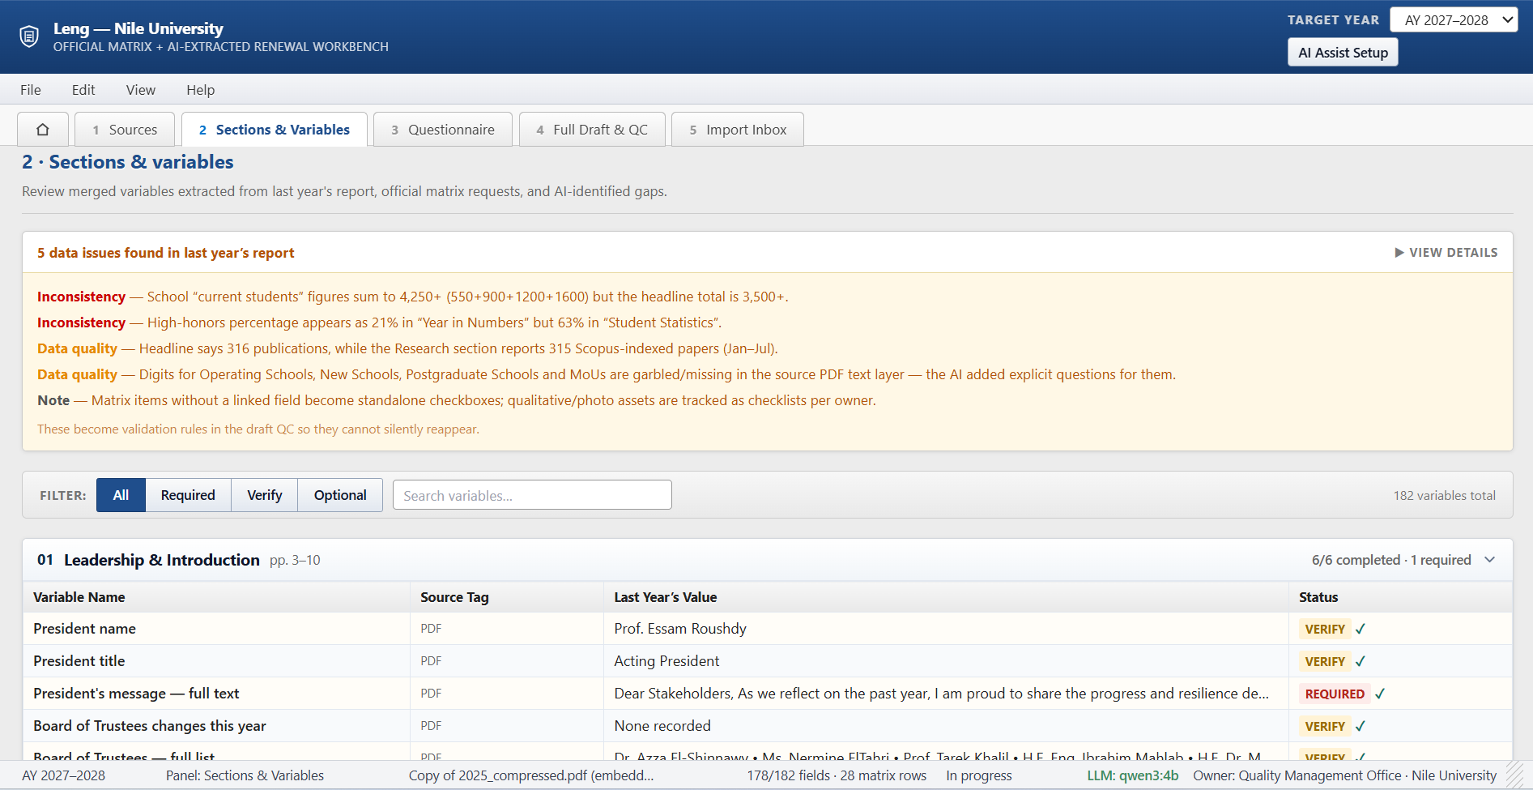Viewport: 1533px width, 790px height.
Task: Switch to the Questionnaire tab
Action: tap(443, 130)
